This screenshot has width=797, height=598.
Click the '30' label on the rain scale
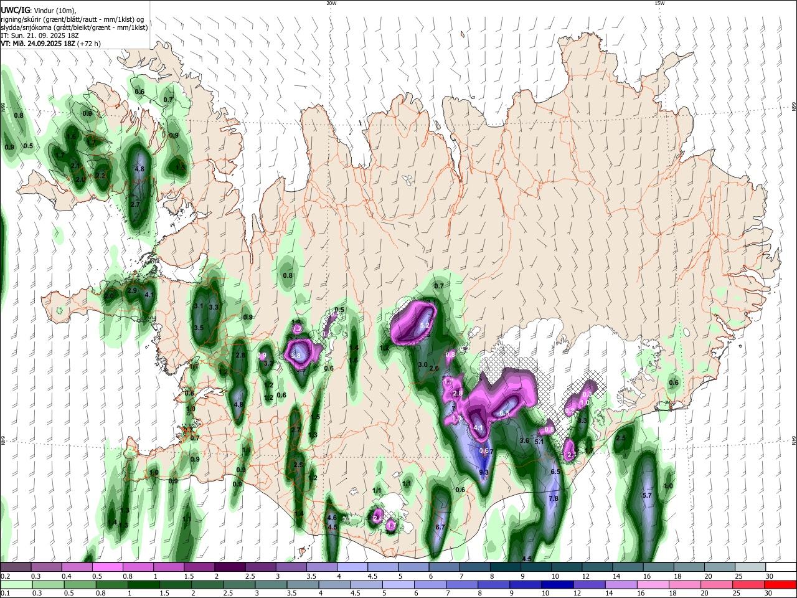pyautogui.click(x=768, y=594)
